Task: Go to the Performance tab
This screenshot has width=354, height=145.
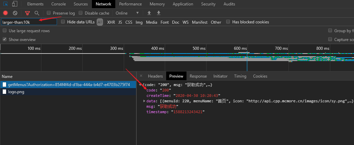Action: click(131, 4)
